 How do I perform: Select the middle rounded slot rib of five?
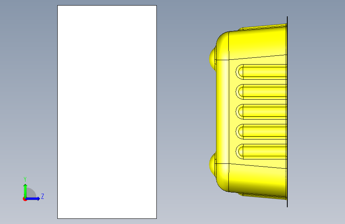pyautogui.click(x=261, y=112)
